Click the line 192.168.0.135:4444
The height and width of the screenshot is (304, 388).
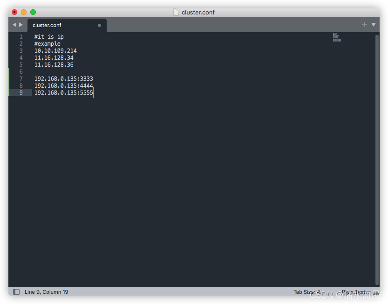pos(64,85)
